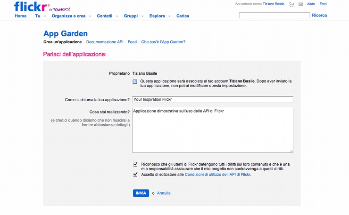Click the Annulla link

coord(164,193)
